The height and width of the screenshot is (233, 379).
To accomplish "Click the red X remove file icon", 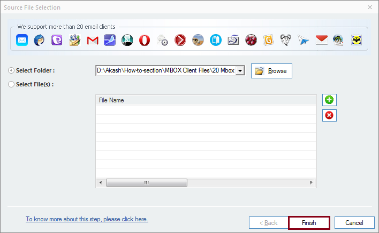I will [x=329, y=115].
